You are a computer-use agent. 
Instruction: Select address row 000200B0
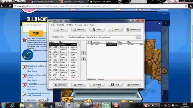coord(63,55)
